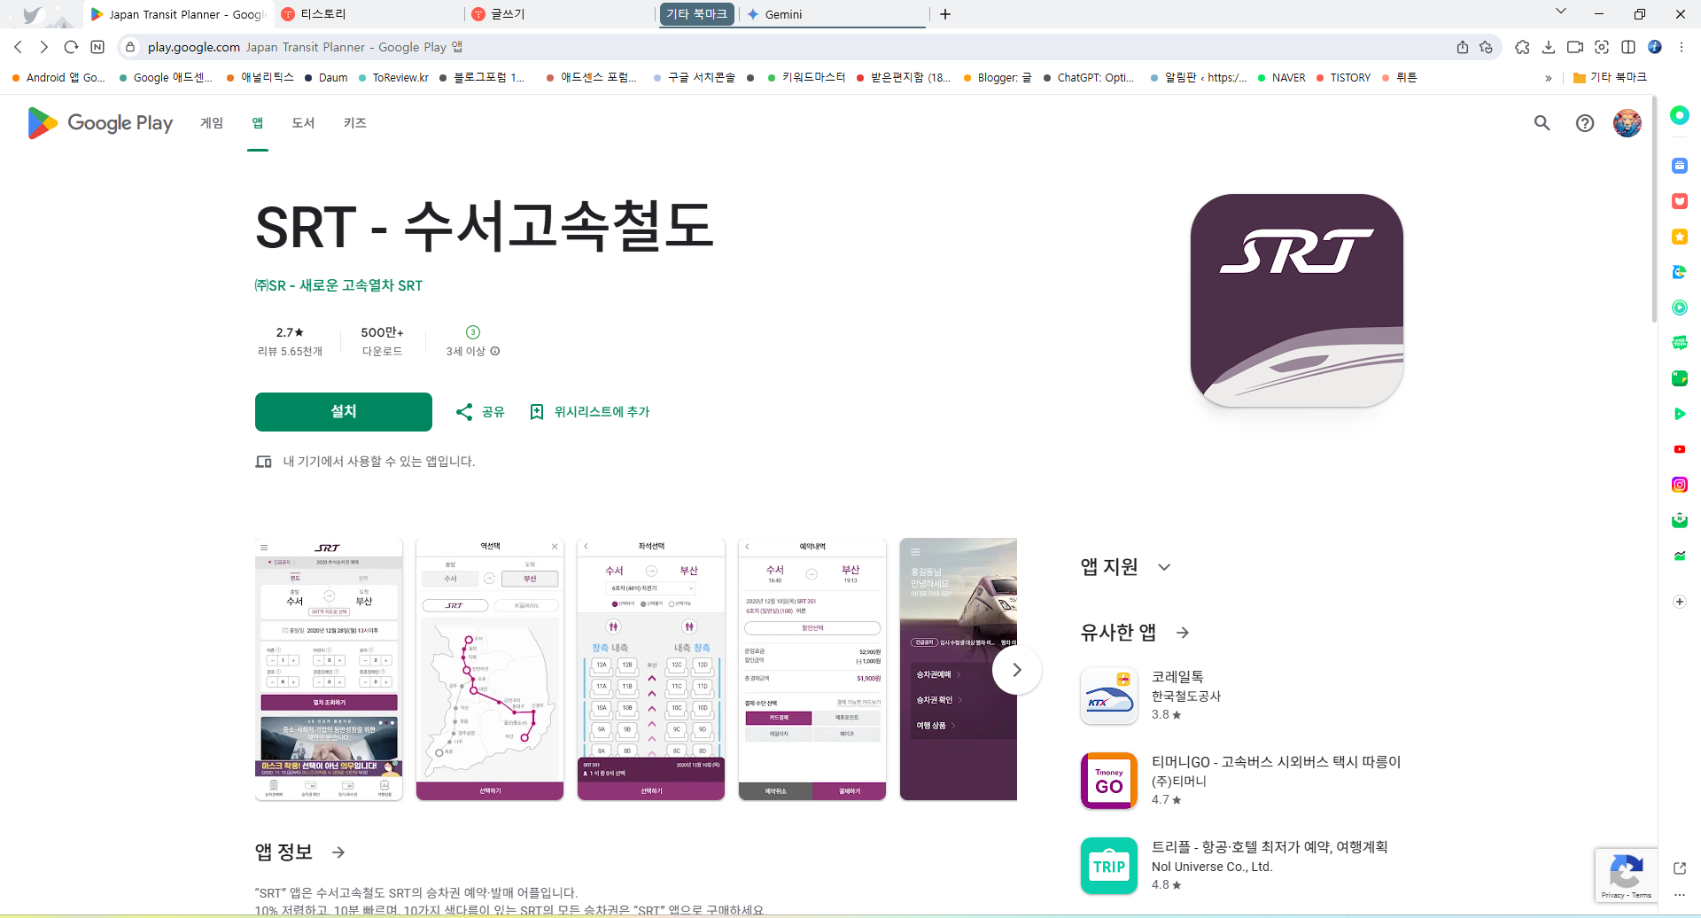Image resolution: width=1701 pixels, height=918 pixels.
Task: Show the content rating info icon
Action: [x=495, y=351]
